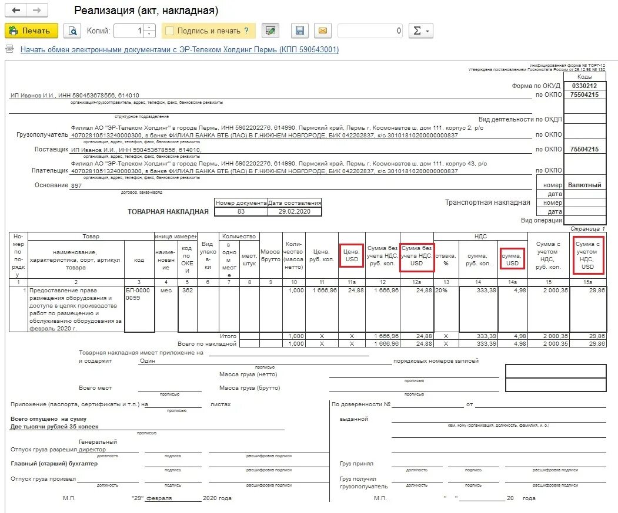Select document number cell 83
Image resolution: width=618 pixels, height=513 pixels.
tap(241, 212)
